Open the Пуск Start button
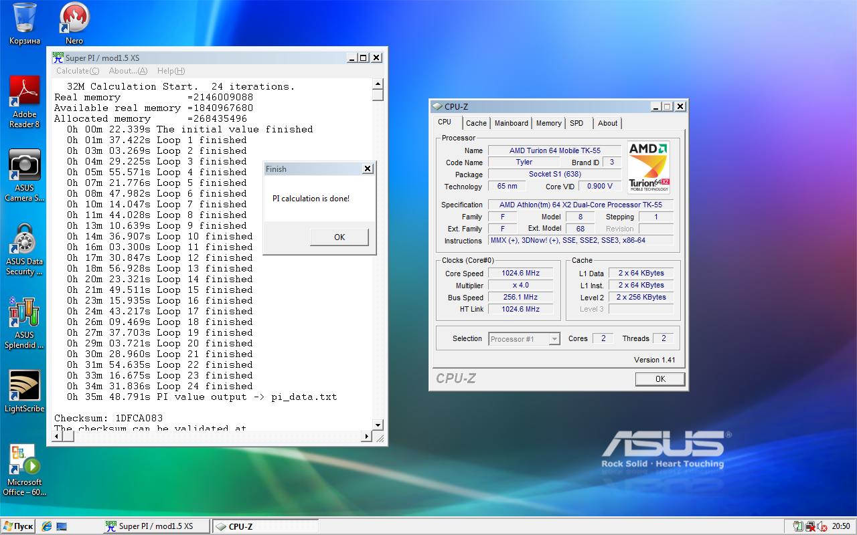Image resolution: width=857 pixels, height=535 pixels. (17, 526)
